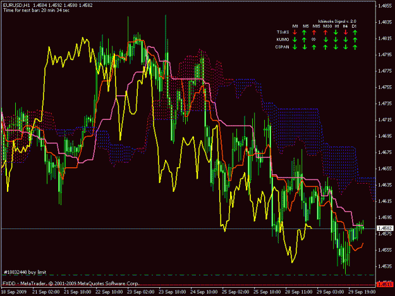Click the '1.4775' price axis label
395x296 pixels.
pyautogui.click(x=385, y=71)
